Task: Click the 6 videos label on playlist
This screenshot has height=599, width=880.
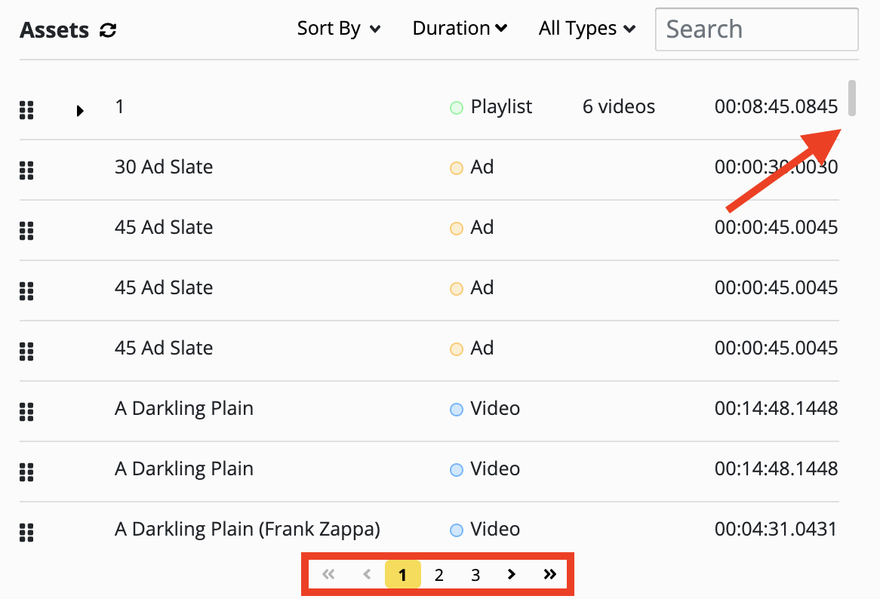Action: tap(619, 107)
